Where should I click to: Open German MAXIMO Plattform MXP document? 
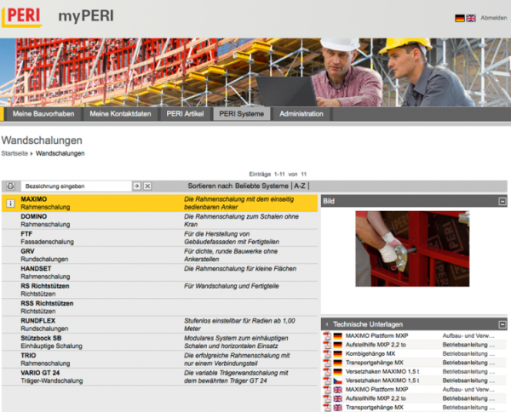pyautogui.click(x=376, y=335)
